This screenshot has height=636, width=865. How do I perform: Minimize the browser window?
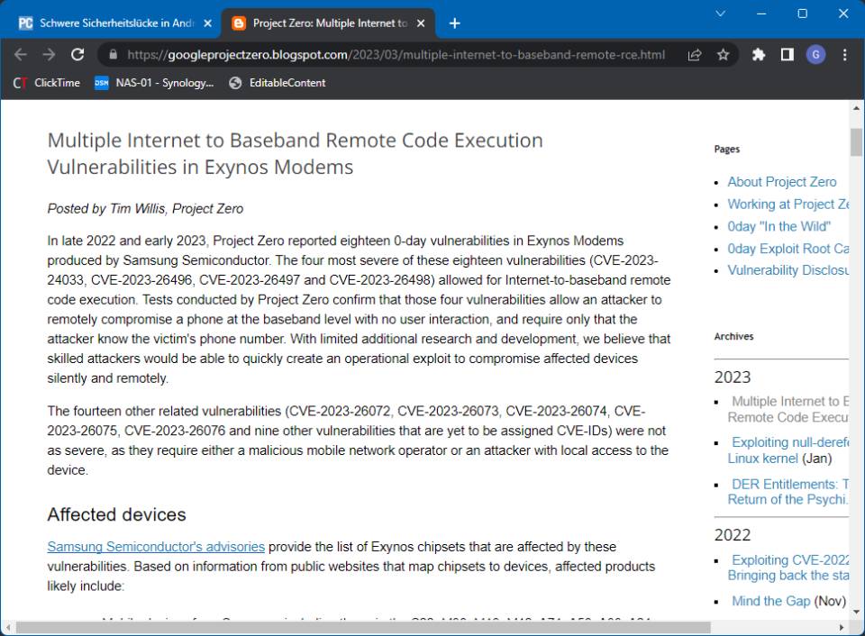coord(762,14)
